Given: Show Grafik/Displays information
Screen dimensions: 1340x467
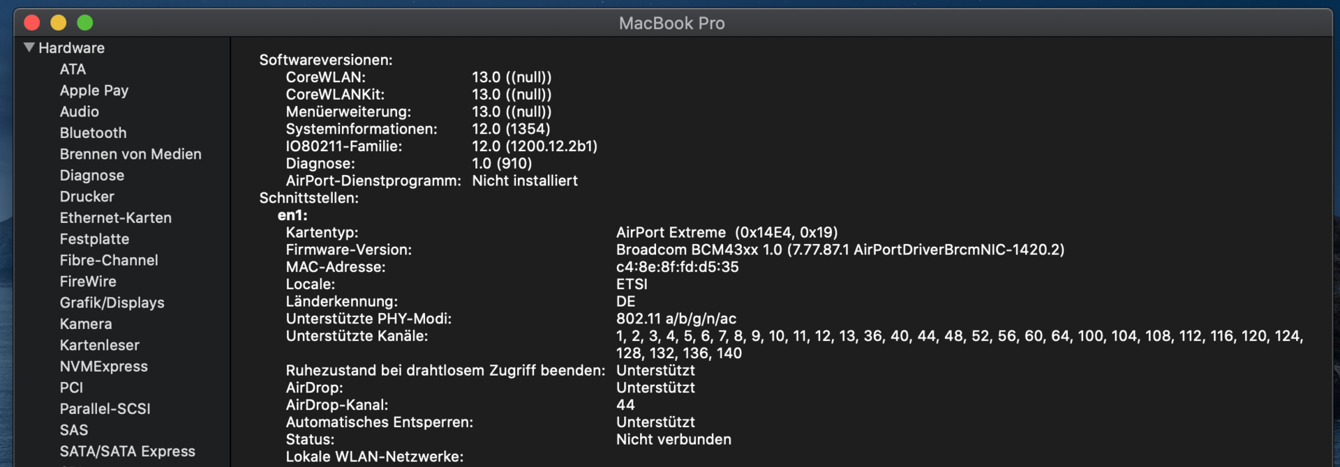Looking at the screenshot, I should [112, 303].
